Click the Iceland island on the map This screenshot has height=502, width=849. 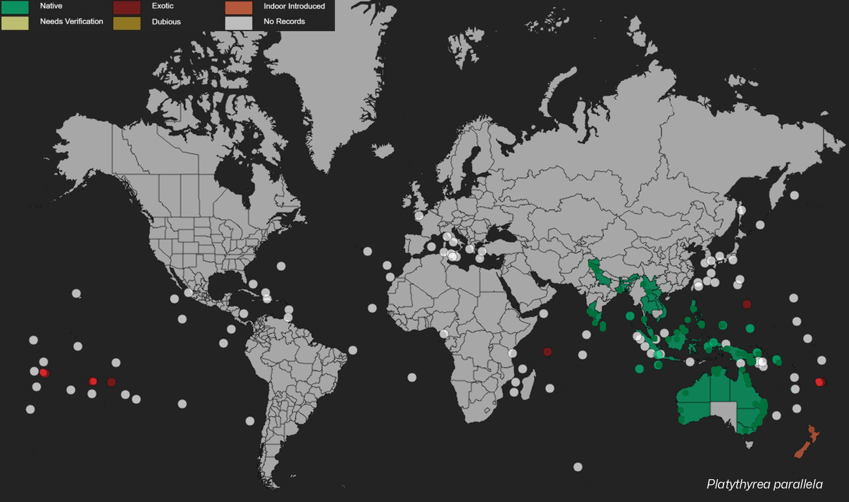383,152
